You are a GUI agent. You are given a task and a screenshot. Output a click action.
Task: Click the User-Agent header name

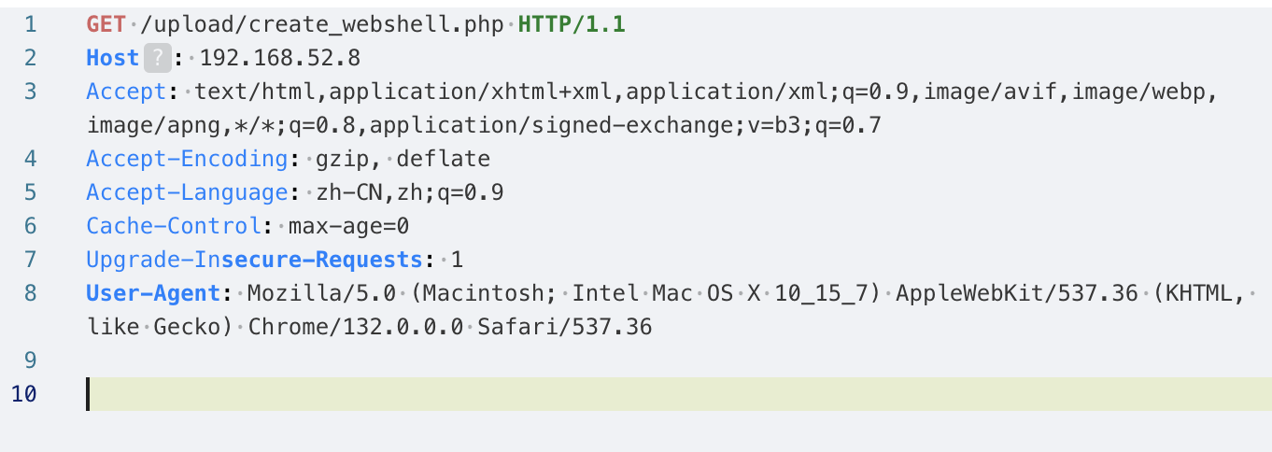pos(153,293)
